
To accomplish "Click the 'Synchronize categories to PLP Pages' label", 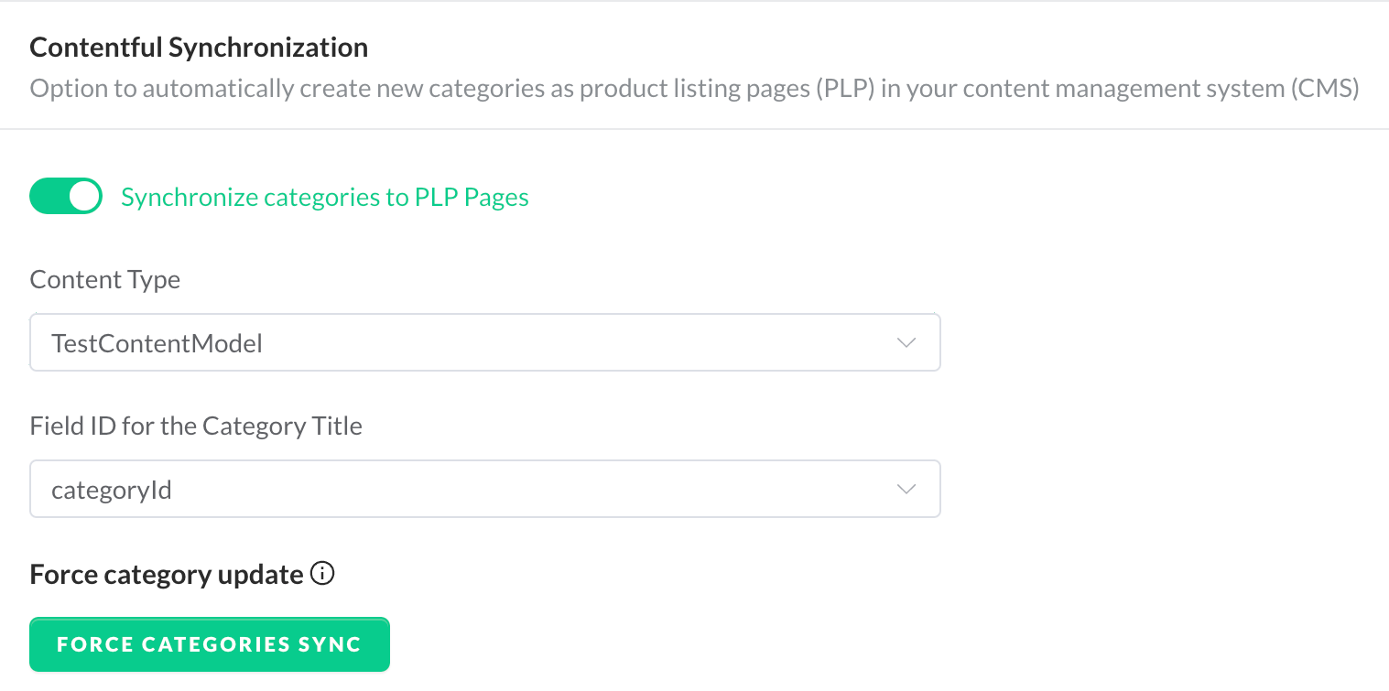I will coord(325,198).
